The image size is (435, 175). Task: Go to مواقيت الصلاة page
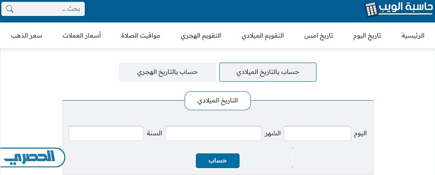tap(141, 36)
